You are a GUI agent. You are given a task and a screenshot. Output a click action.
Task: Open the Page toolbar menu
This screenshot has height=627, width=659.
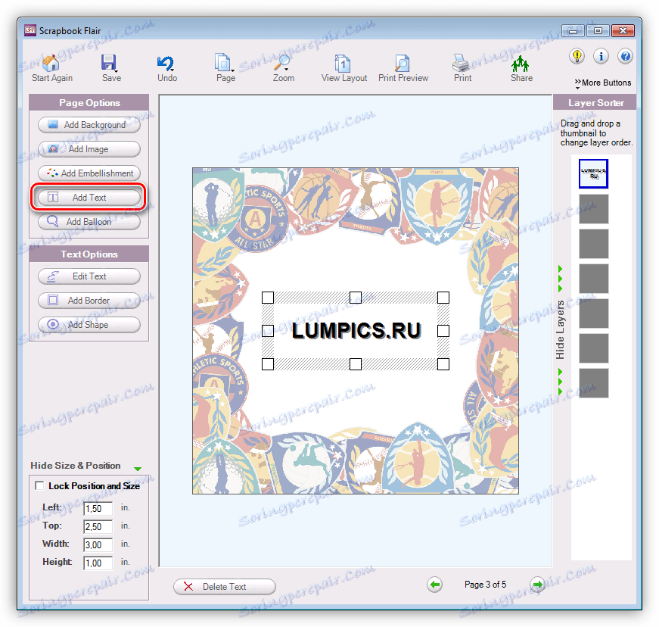(225, 68)
